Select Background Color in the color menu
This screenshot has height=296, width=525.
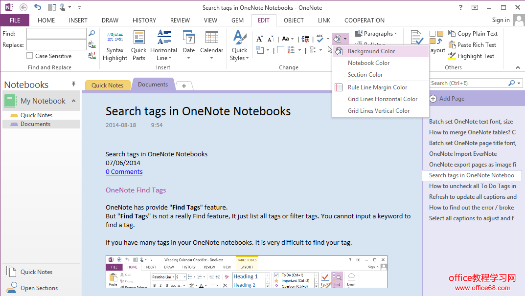click(371, 51)
